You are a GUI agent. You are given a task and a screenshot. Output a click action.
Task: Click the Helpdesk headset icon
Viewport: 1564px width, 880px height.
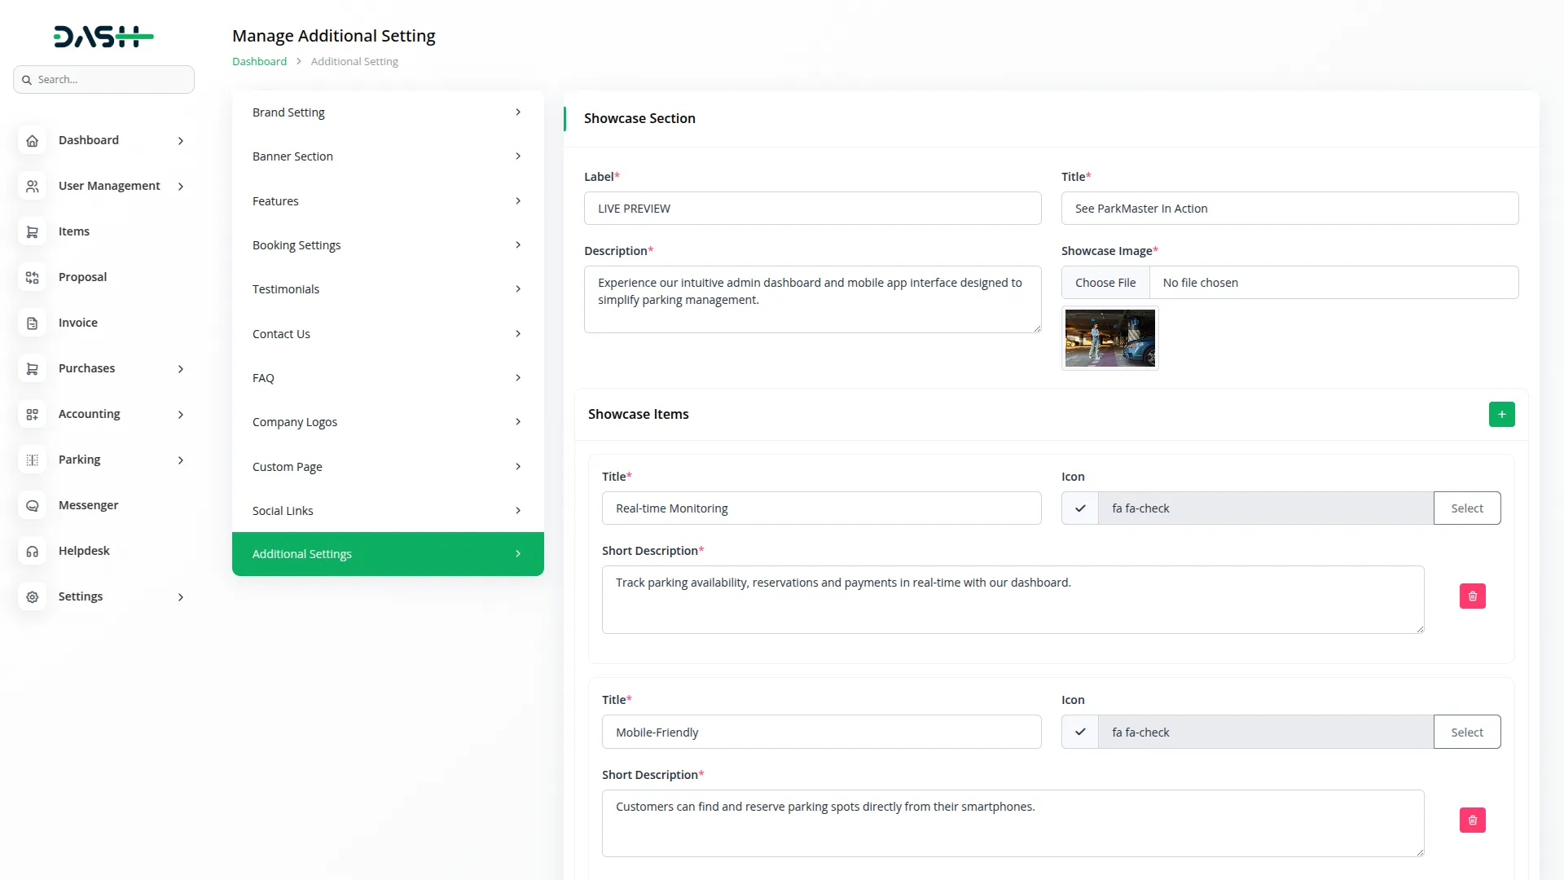tap(33, 552)
